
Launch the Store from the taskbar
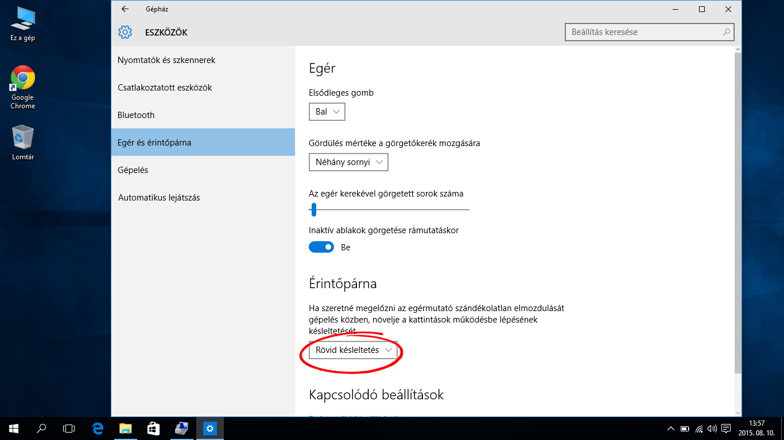[153, 428]
